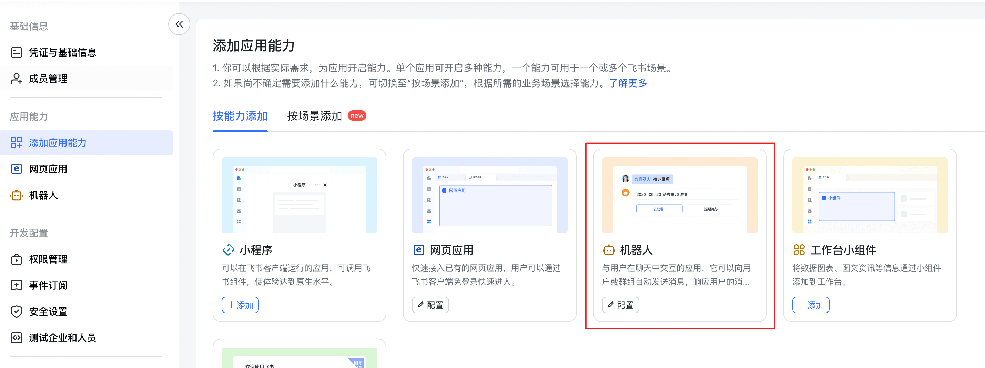Select 添加应用能力 in the sidebar
The width and height of the screenshot is (985, 368).
pos(87,143)
